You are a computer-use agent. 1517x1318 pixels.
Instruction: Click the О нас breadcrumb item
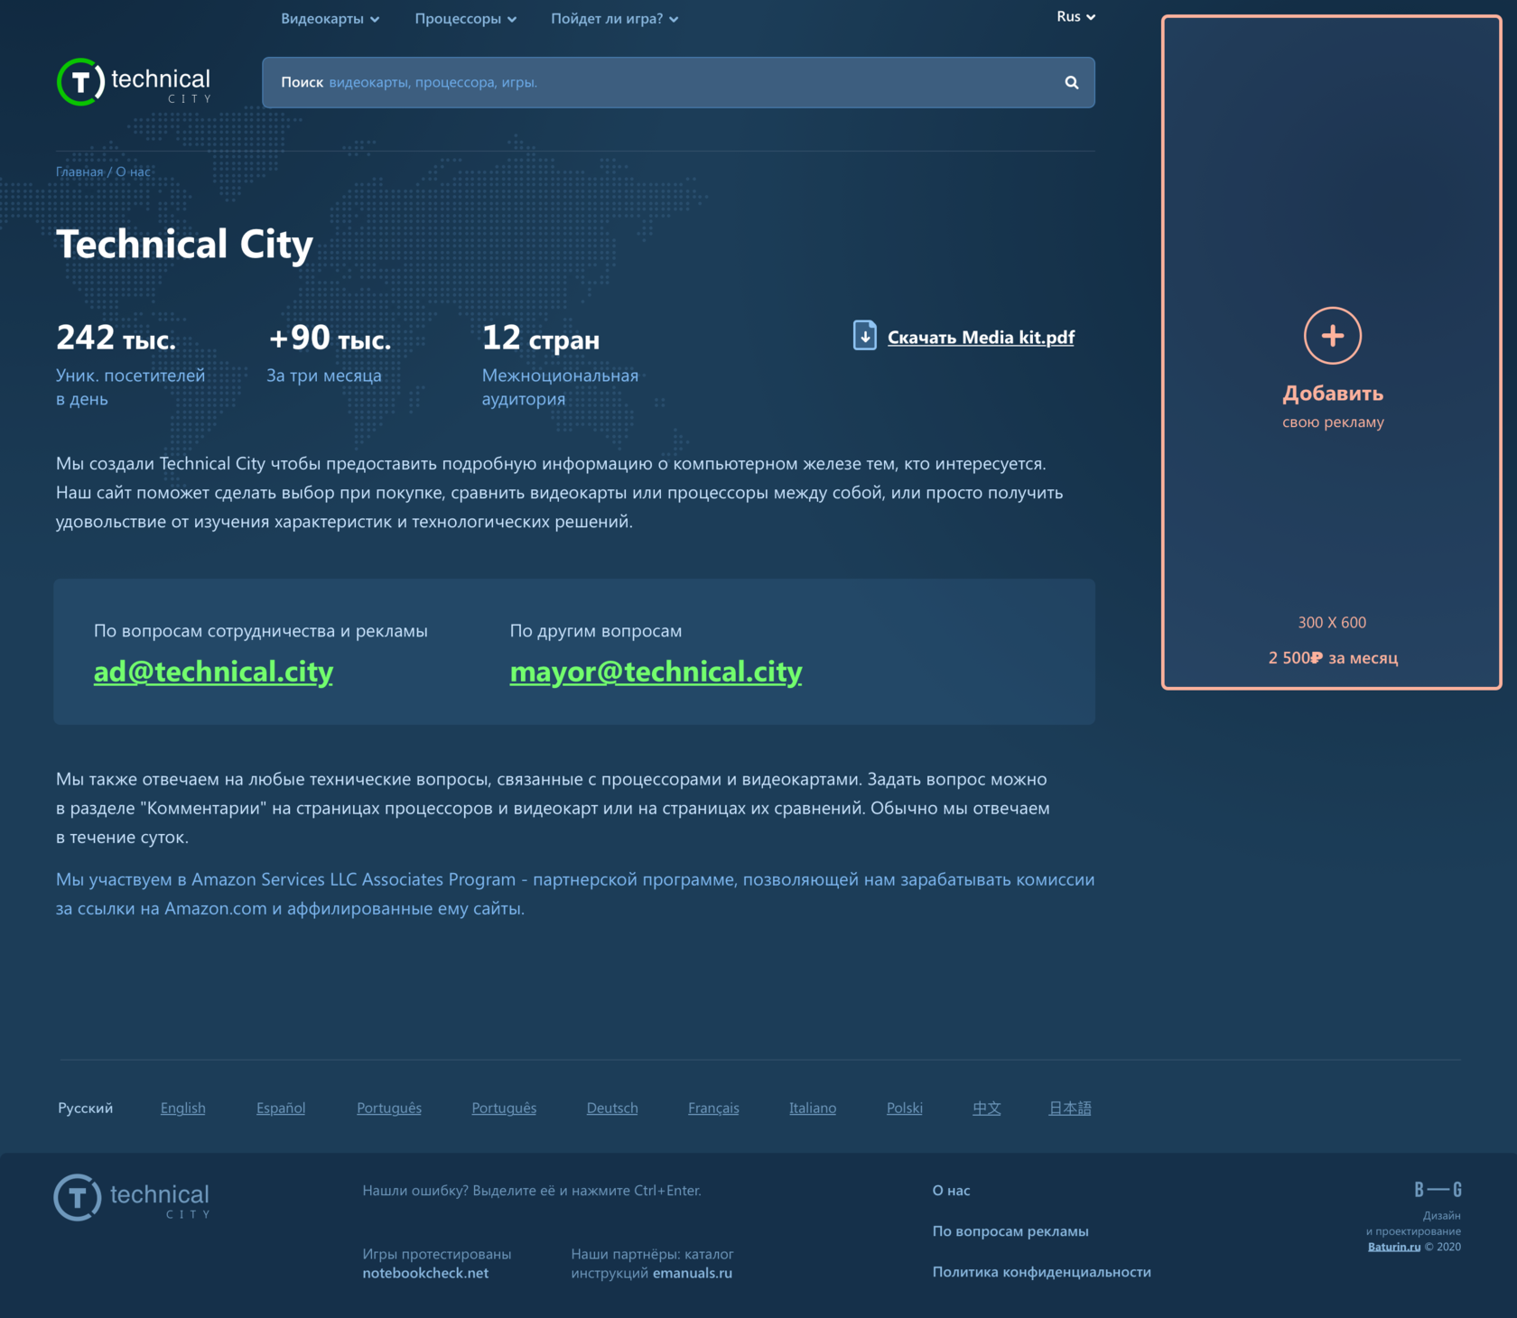[134, 172]
